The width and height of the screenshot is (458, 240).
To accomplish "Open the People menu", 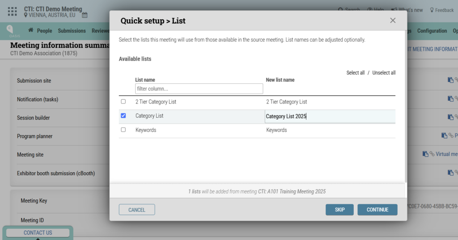I will [x=44, y=31].
